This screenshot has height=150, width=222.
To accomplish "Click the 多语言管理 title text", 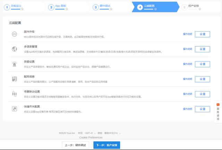I will click(x=31, y=47).
